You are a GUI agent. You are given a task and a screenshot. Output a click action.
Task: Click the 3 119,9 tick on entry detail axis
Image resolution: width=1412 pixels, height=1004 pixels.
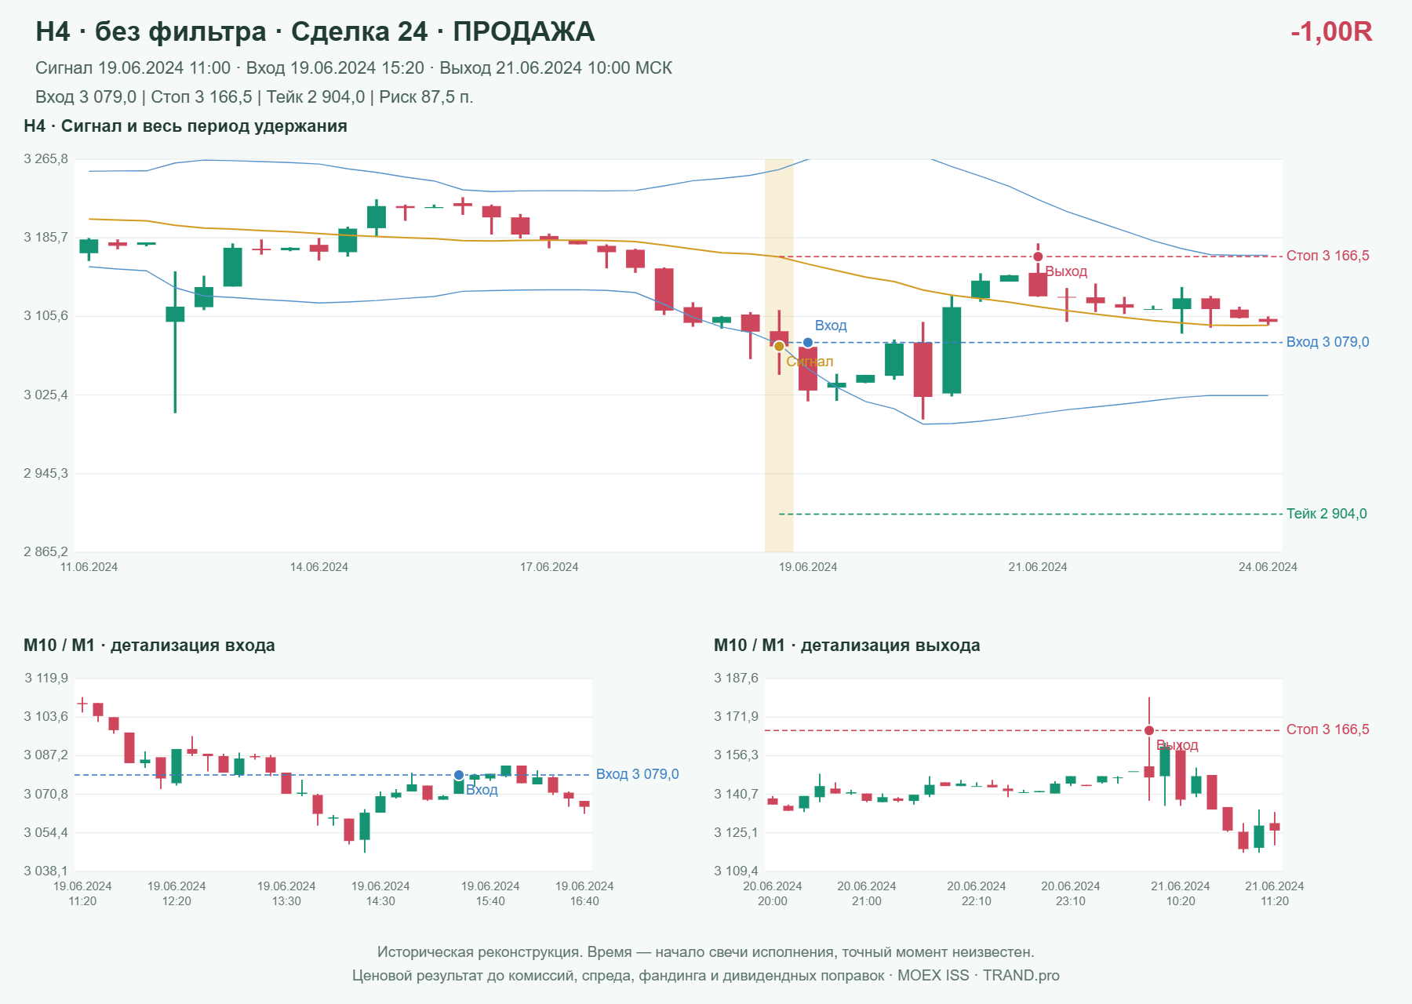[46, 678]
